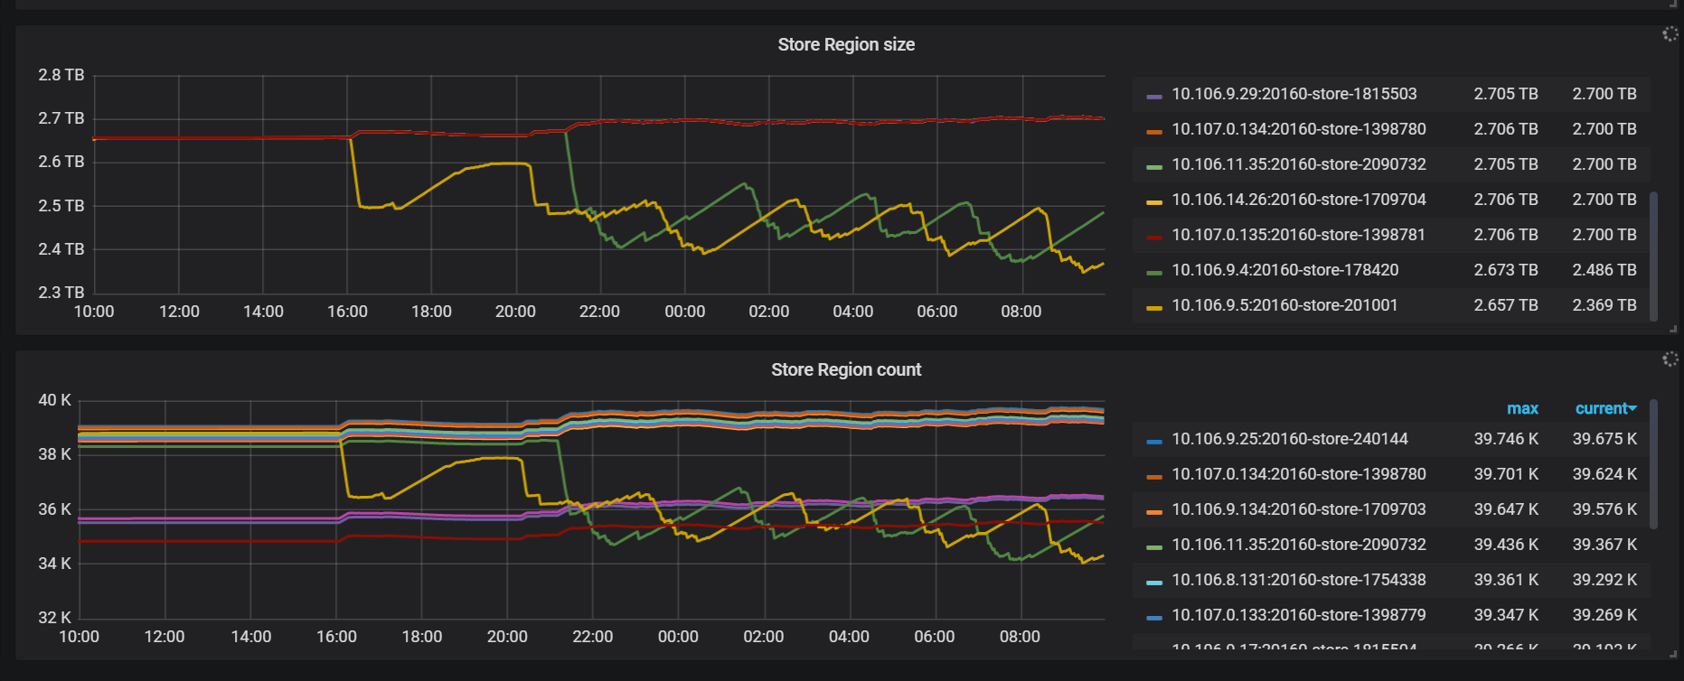Toggle series 10.106.14.26:20160-store-1709704 in legend
1684x681 pixels.
(x=1298, y=200)
